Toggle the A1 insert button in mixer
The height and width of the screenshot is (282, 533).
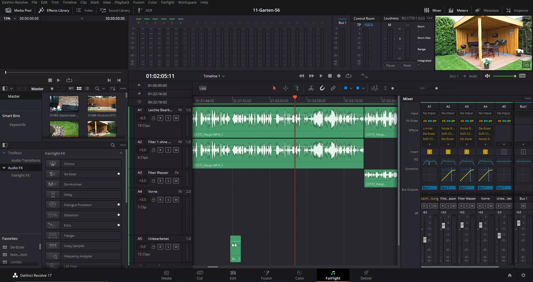[429, 152]
